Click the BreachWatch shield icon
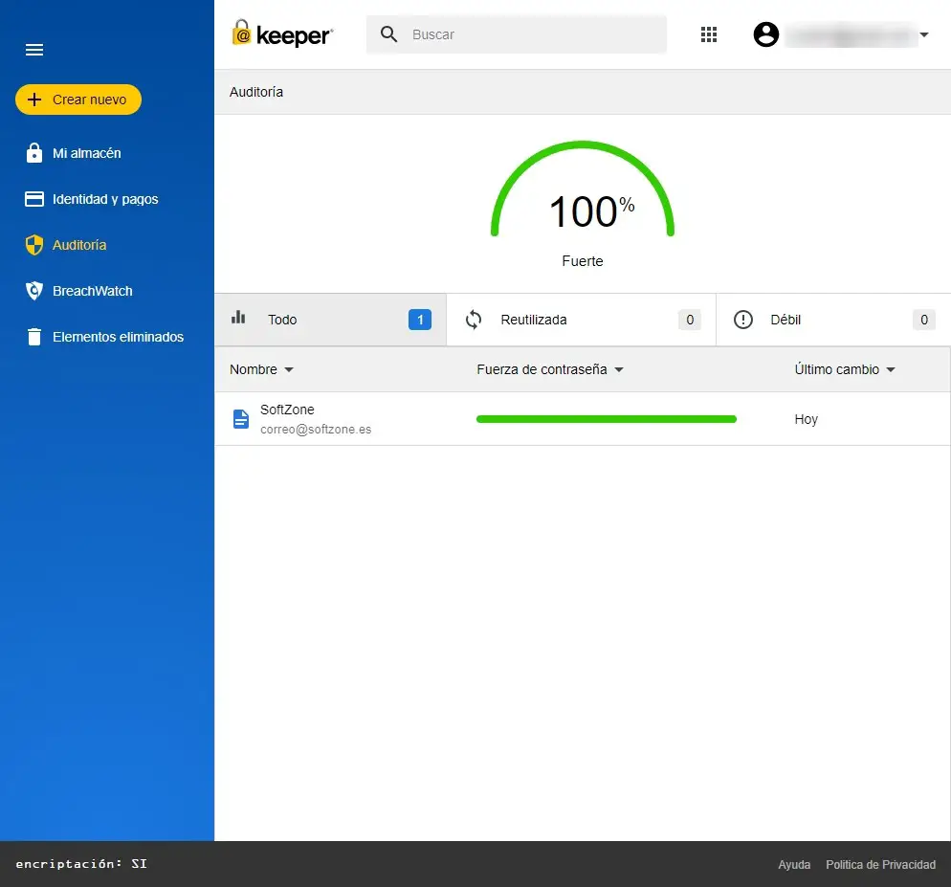 click(34, 291)
